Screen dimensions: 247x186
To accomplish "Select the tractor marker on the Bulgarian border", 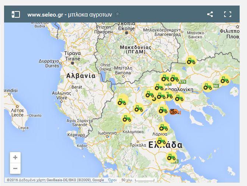I will pyautogui.click(x=191, y=61).
